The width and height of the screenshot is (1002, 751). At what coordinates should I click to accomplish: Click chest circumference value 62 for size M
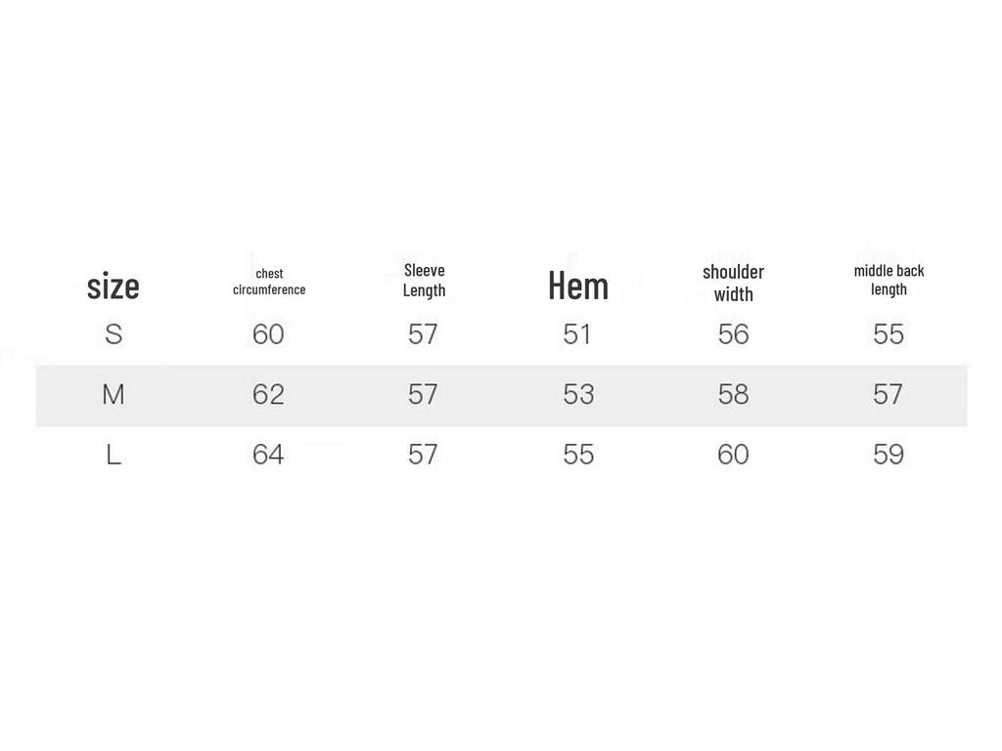point(268,395)
